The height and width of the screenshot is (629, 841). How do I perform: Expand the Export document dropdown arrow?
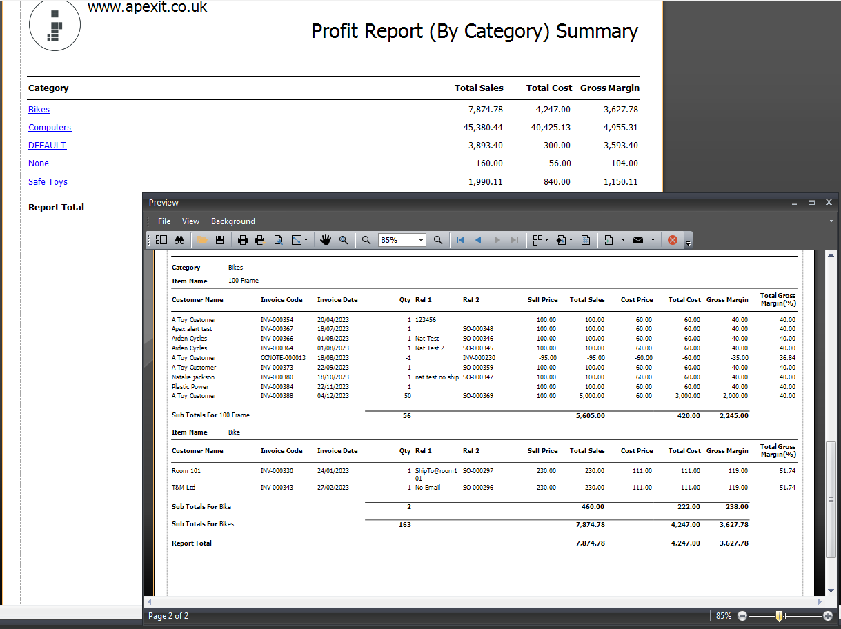(x=622, y=240)
